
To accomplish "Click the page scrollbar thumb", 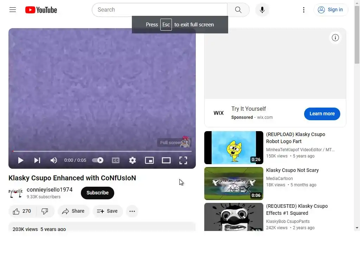I will pos(357,35).
